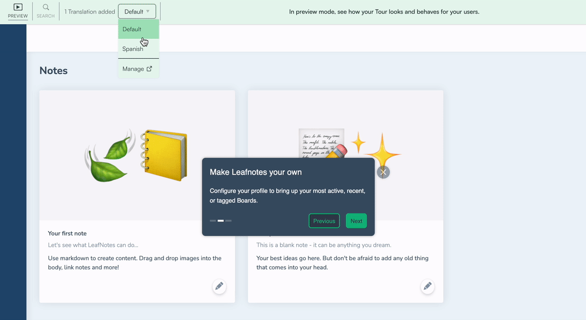Image resolution: width=586 pixels, height=320 pixels.
Task: Click the 'Your best ideas go here' description
Action: click(x=342, y=262)
